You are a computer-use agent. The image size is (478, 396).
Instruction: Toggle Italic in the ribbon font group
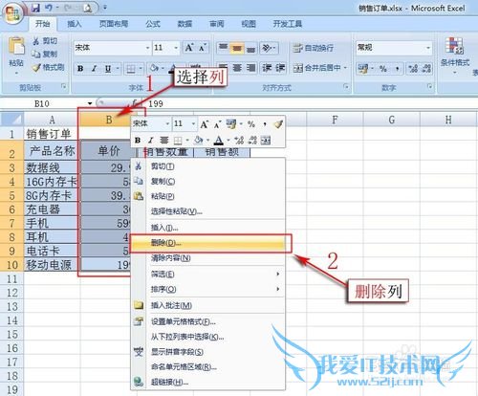coord(95,68)
